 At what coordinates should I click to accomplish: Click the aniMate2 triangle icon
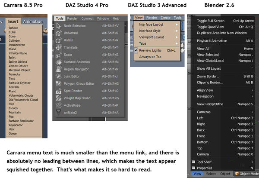coord(58,112)
